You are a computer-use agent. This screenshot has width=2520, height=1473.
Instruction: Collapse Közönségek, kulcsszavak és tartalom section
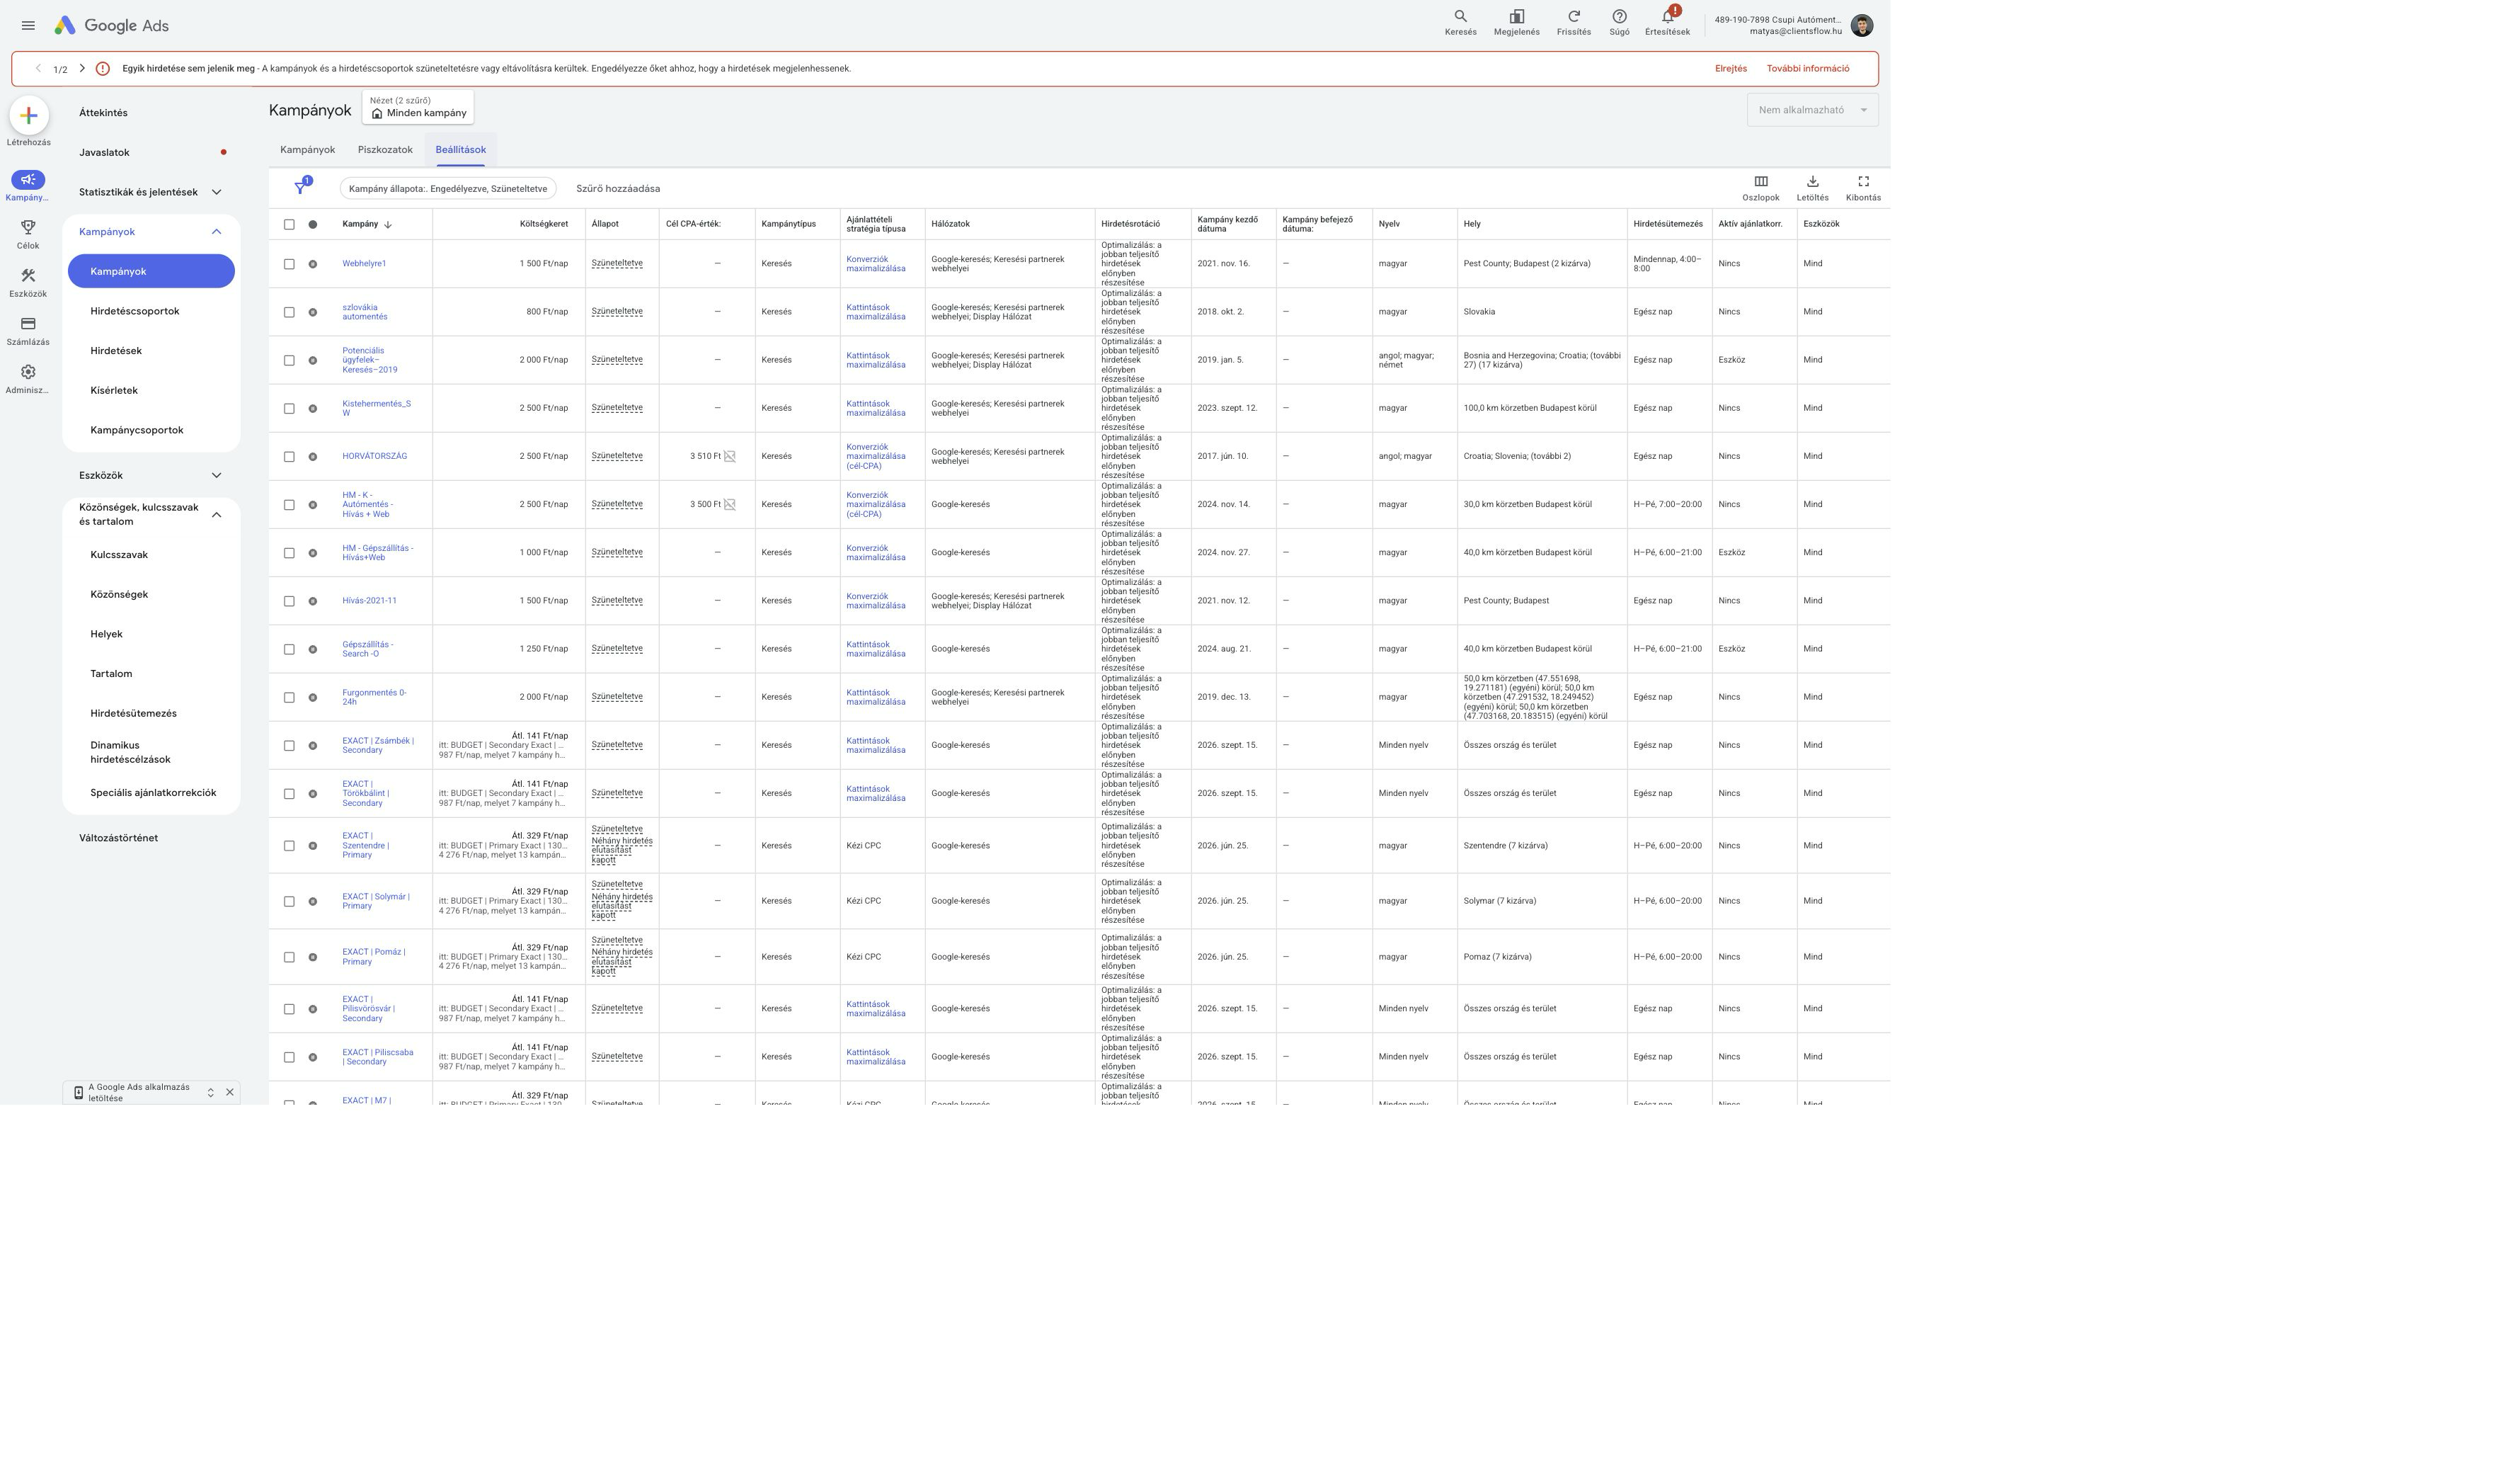coord(216,516)
